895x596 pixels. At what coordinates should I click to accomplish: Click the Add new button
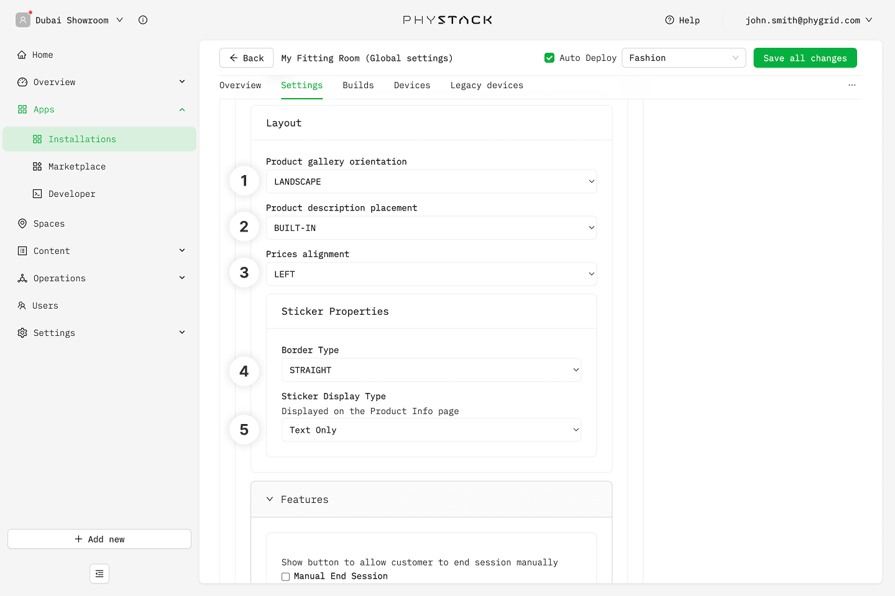[99, 539]
